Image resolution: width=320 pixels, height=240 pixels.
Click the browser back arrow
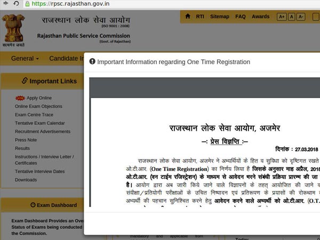(x=4, y=4)
